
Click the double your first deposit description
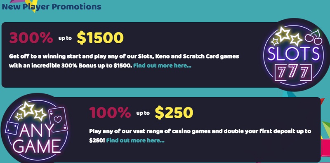click(x=200, y=136)
